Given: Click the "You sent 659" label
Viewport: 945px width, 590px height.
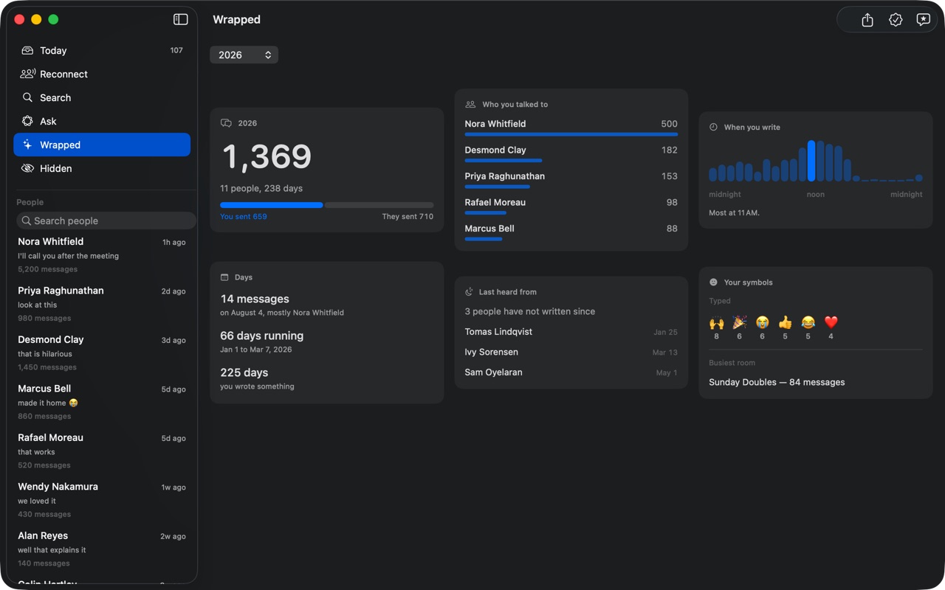Looking at the screenshot, I should pos(244,217).
